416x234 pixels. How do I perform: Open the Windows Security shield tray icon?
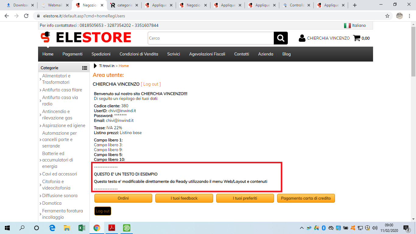(x=368, y=228)
